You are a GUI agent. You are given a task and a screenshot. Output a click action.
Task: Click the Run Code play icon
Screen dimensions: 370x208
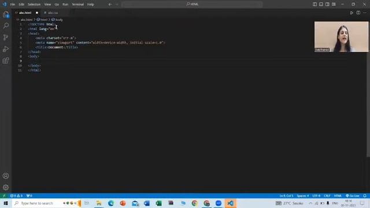point(351,13)
